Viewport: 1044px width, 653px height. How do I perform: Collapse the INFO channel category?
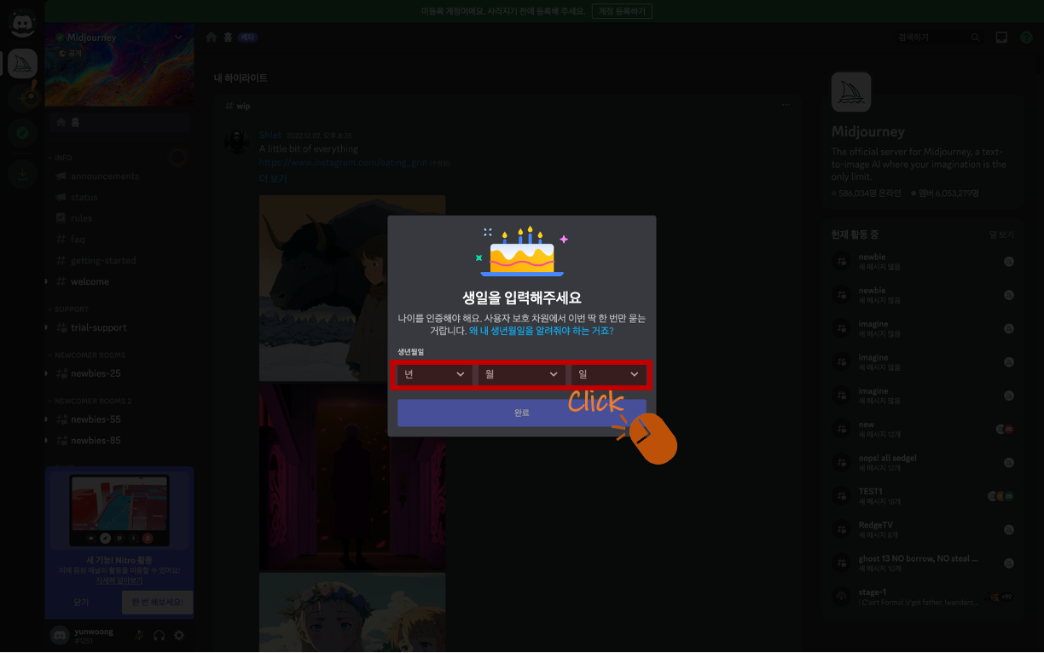[x=64, y=158]
